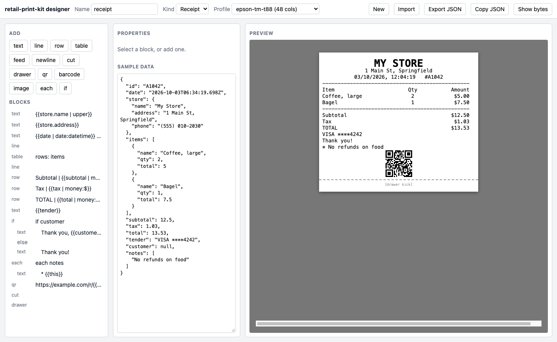
Task: Select the if customer block
Action: point(56,222)
